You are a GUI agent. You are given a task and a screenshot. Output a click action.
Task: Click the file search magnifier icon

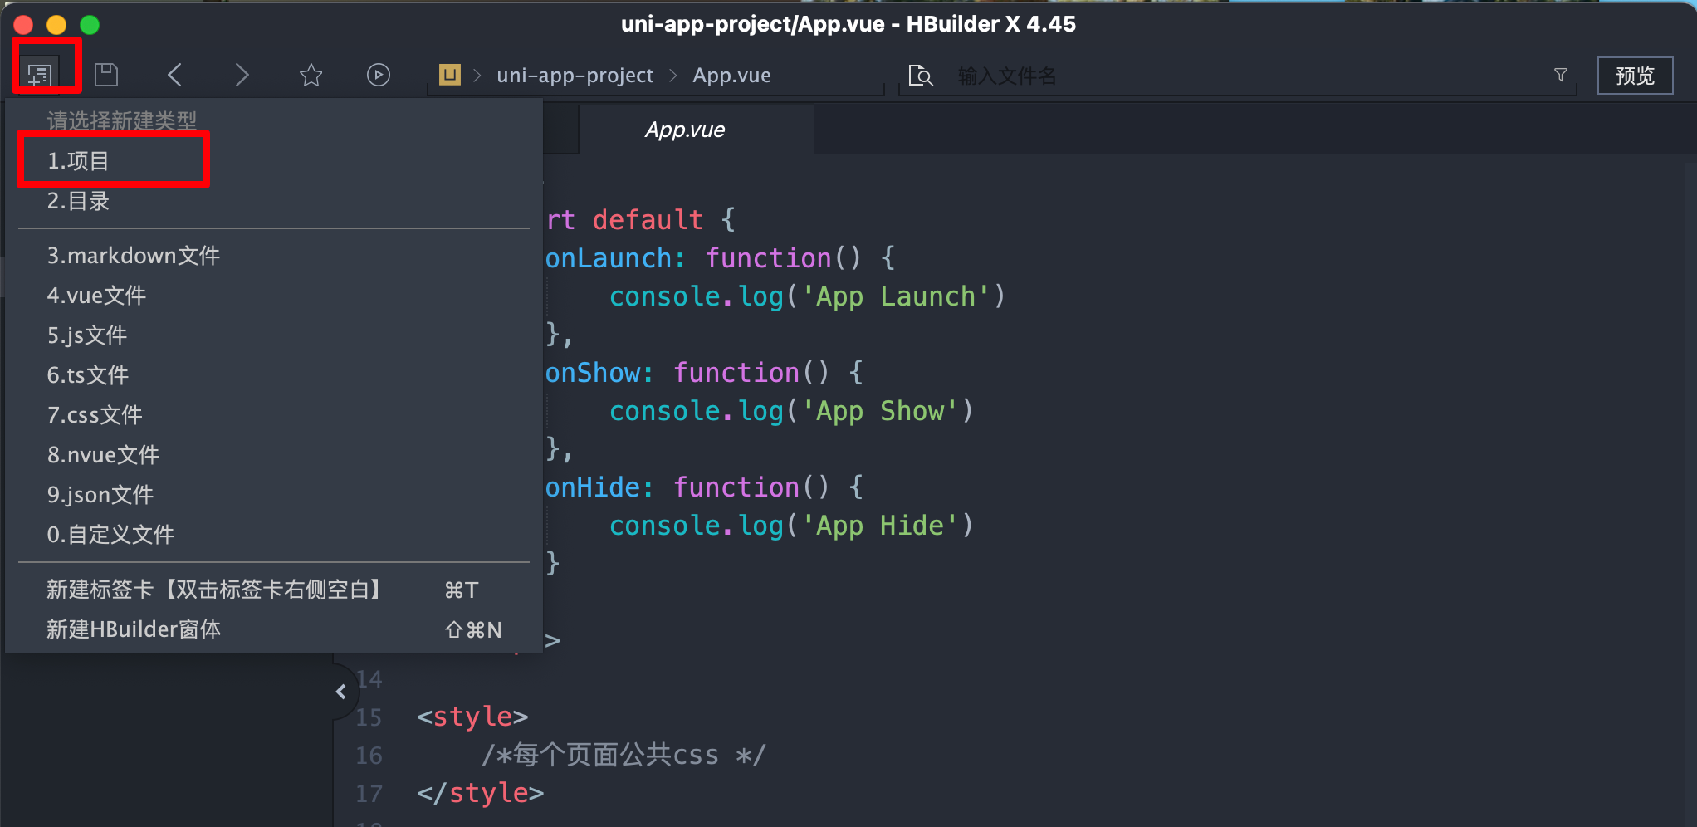921,76
